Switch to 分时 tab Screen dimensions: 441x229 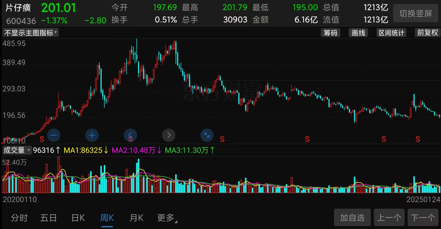point(20,218)
